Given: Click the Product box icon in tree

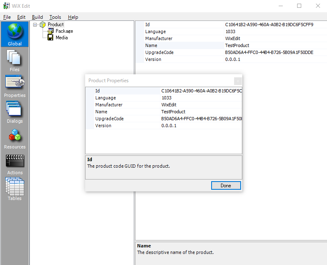Looking at the screenshot, I should 43,25.
